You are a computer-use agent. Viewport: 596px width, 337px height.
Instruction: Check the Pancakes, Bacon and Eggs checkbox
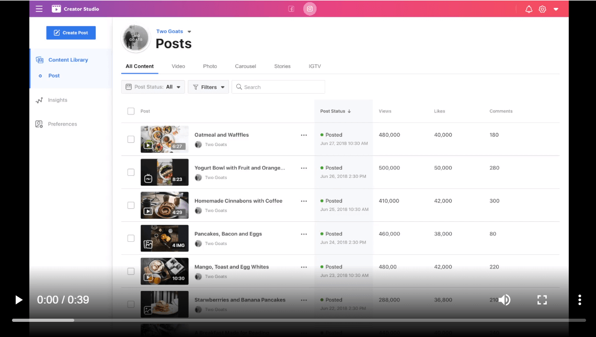131,238
